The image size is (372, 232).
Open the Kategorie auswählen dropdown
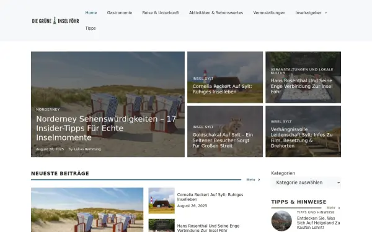click(x=306, y=183)
